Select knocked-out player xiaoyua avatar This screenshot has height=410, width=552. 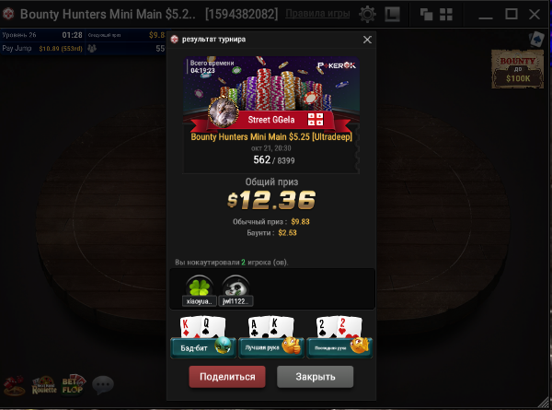click(x=200, y=290)
